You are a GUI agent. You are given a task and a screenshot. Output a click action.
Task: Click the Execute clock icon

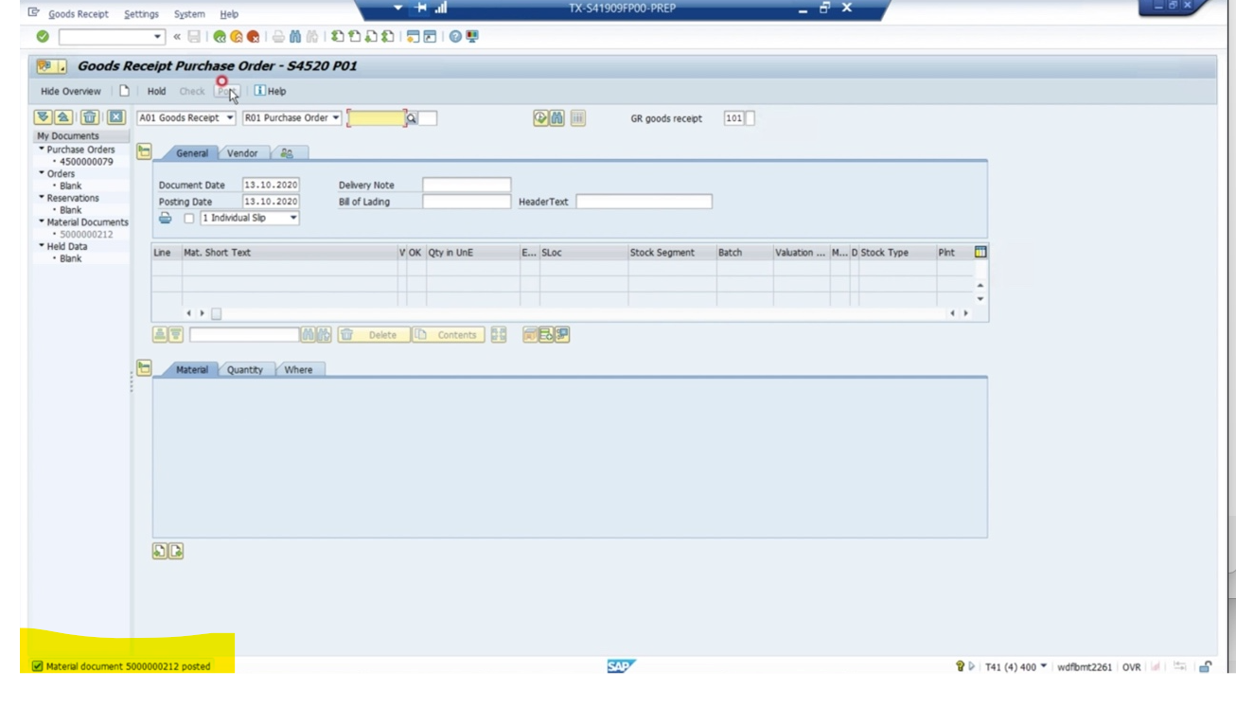[x=540, y=118]
